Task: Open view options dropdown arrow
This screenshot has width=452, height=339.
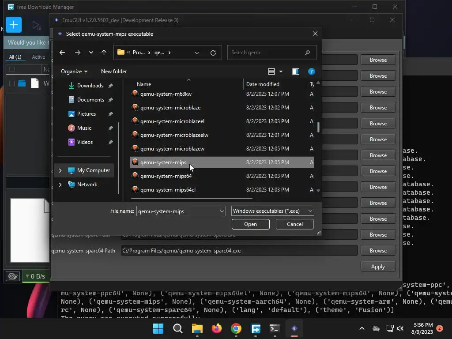Action: coord(281,72)
